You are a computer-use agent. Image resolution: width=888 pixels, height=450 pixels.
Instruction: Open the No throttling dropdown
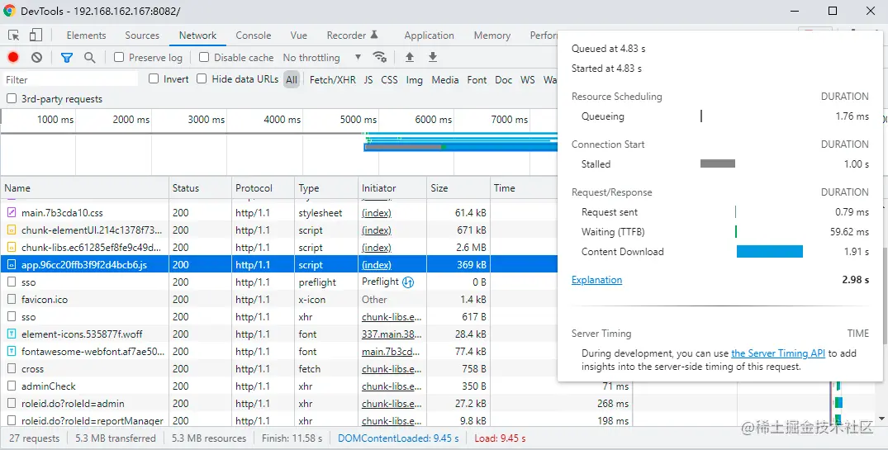coord(321,57)
